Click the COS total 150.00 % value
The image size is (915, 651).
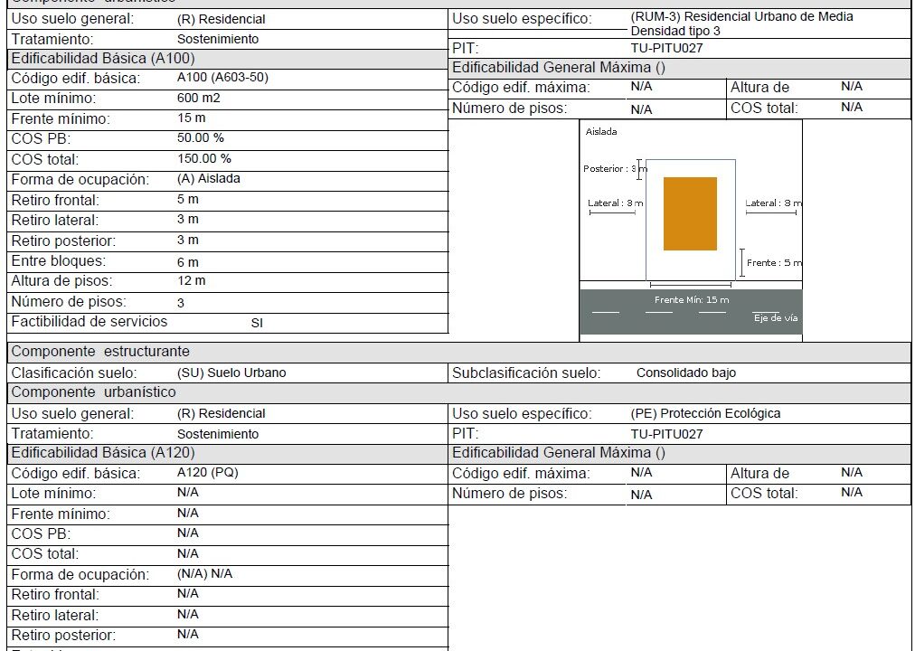tap(203, 158)
